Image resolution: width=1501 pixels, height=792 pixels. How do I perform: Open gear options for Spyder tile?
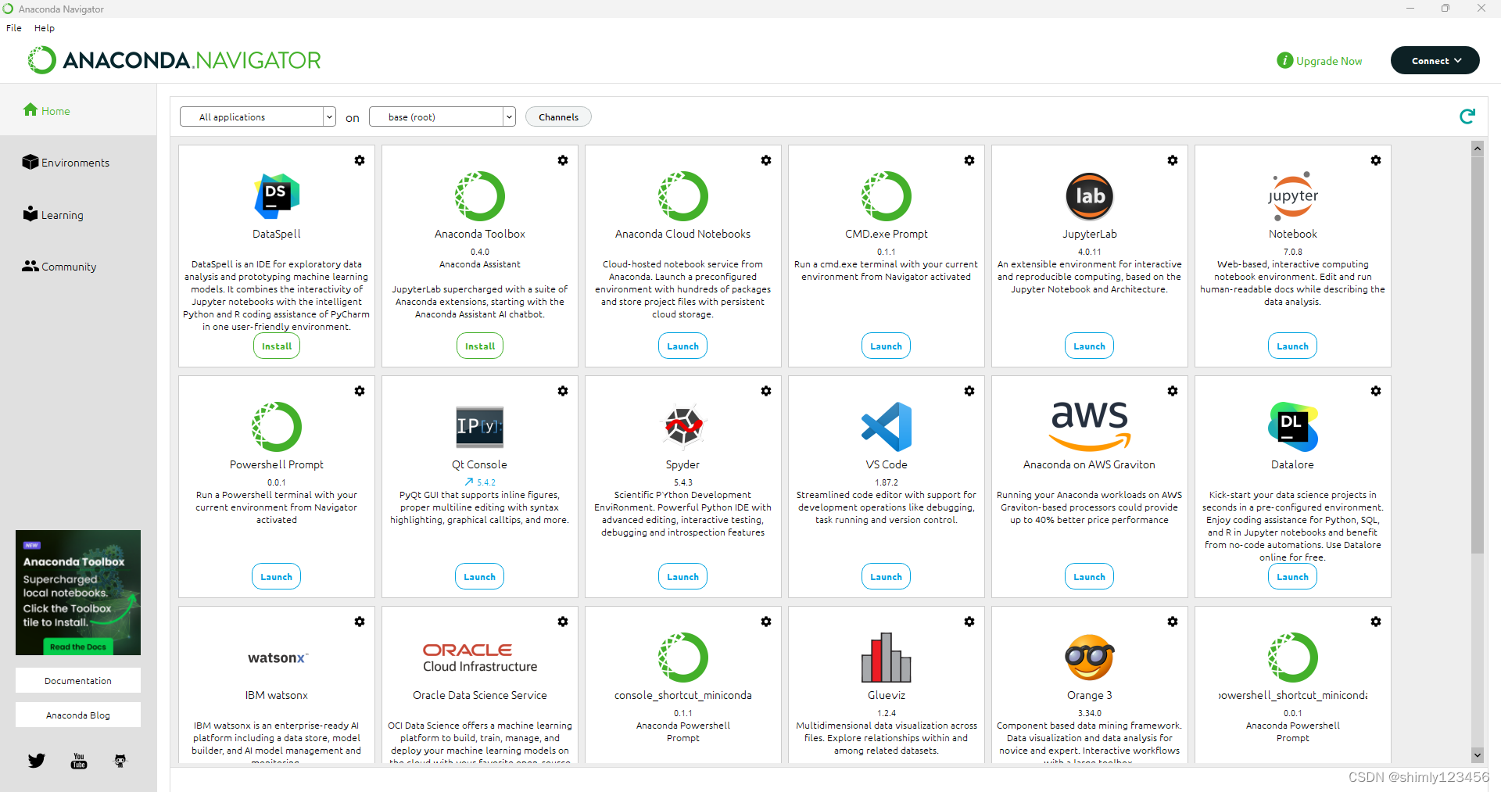coord(766,391)
